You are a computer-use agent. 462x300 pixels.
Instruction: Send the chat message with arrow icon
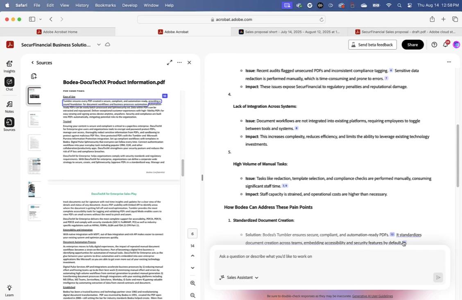pos(438,277)
